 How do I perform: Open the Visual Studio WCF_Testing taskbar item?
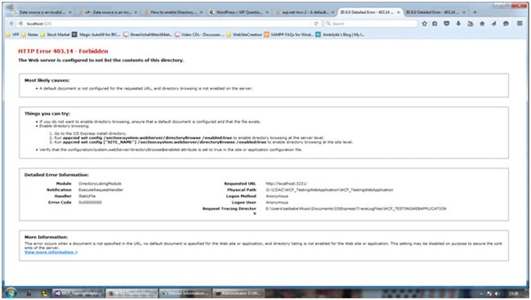click(x=78, y=293)
